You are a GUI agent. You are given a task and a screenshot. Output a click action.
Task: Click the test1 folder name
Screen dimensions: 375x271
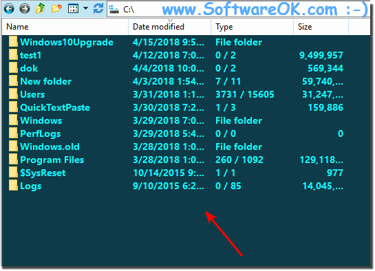pos(30,56)
